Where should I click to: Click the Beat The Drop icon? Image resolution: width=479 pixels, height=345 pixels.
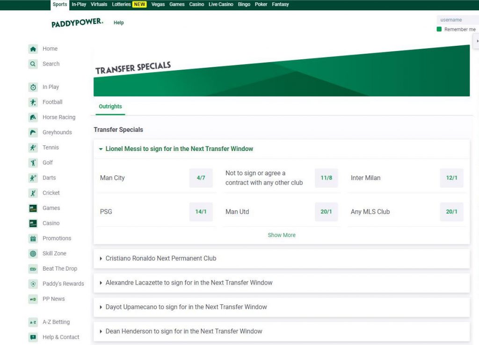click(x=33, y=269)
